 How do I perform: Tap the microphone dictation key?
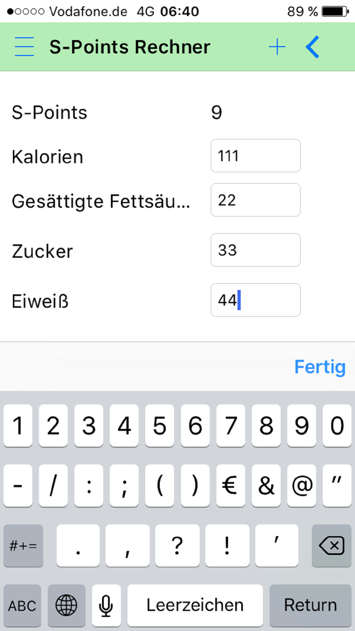(x=106, y=605)
